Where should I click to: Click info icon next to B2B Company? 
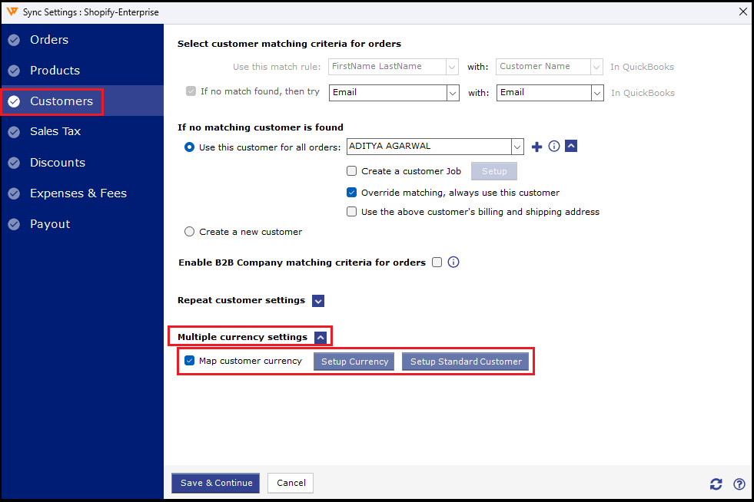click(453, 263)
